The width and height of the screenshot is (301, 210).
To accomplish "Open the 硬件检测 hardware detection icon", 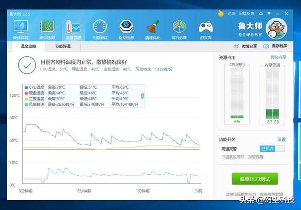I will click(x=47, y=30).
